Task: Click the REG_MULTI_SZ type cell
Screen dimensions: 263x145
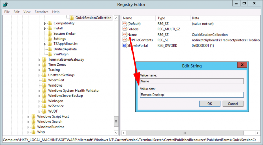Action: coord(169,29)
